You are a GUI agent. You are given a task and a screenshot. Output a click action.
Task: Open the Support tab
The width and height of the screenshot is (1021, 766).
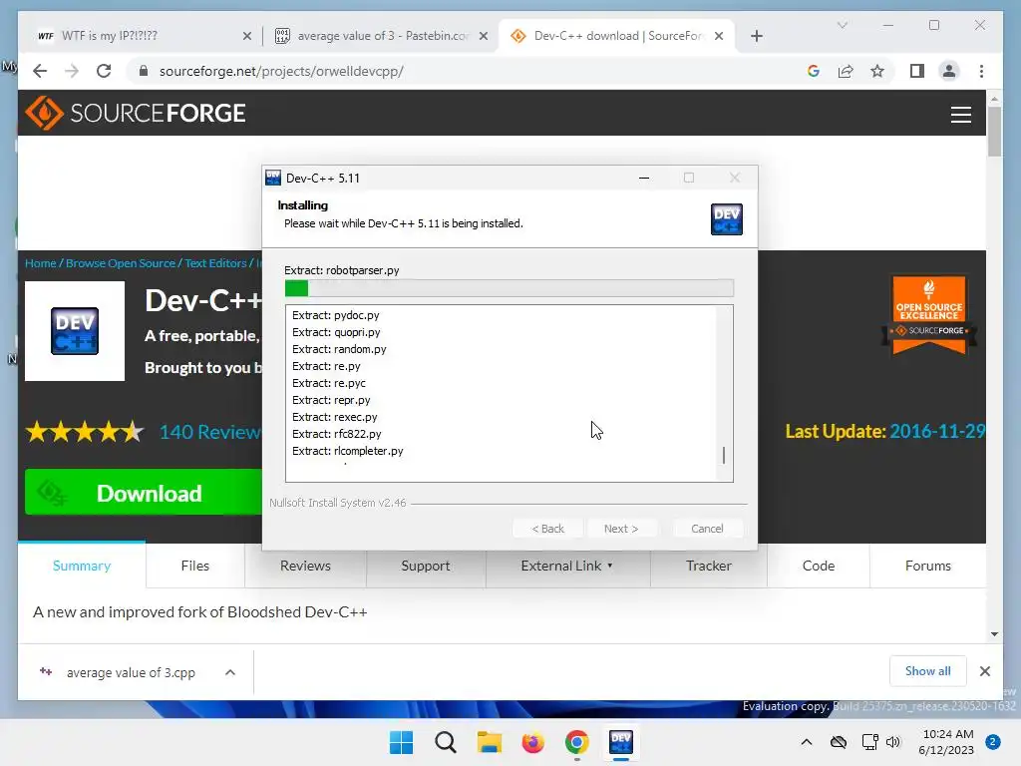point(425,566)
